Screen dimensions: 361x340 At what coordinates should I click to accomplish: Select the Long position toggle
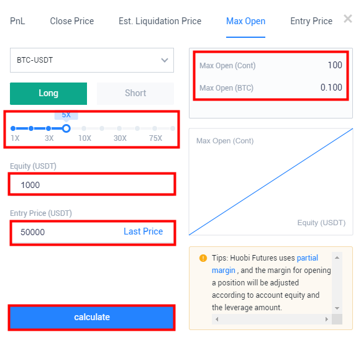pos(48,94)
